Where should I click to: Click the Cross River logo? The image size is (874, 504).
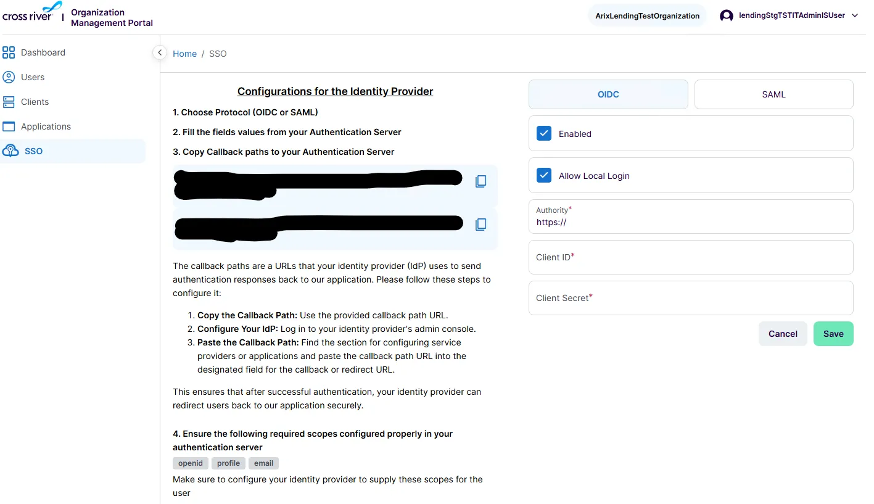pos(32,12)
